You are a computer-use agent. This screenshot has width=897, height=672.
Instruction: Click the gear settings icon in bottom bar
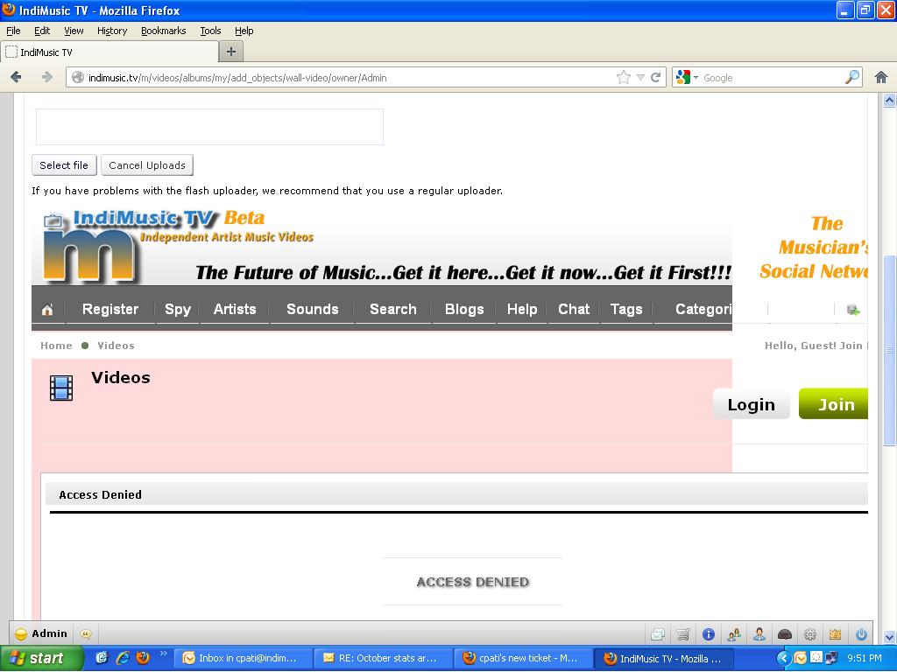[x=810, y=634]
